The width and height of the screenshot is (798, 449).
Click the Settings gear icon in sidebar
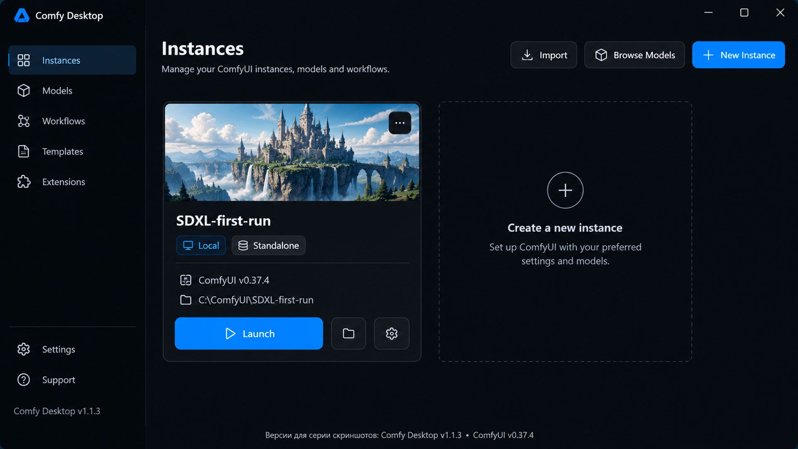pos(24,349)
